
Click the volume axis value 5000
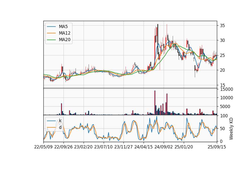pos(225,107)
